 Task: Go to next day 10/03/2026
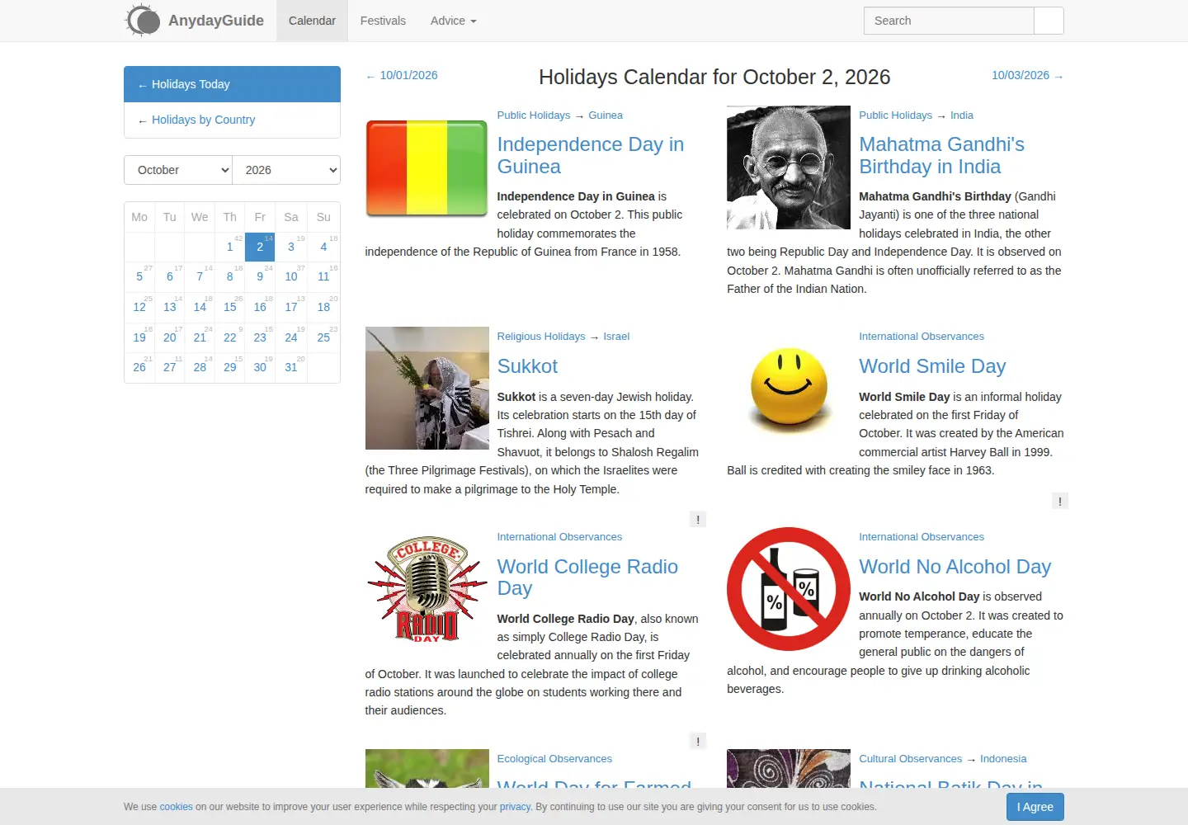(x=1028, y=75)
